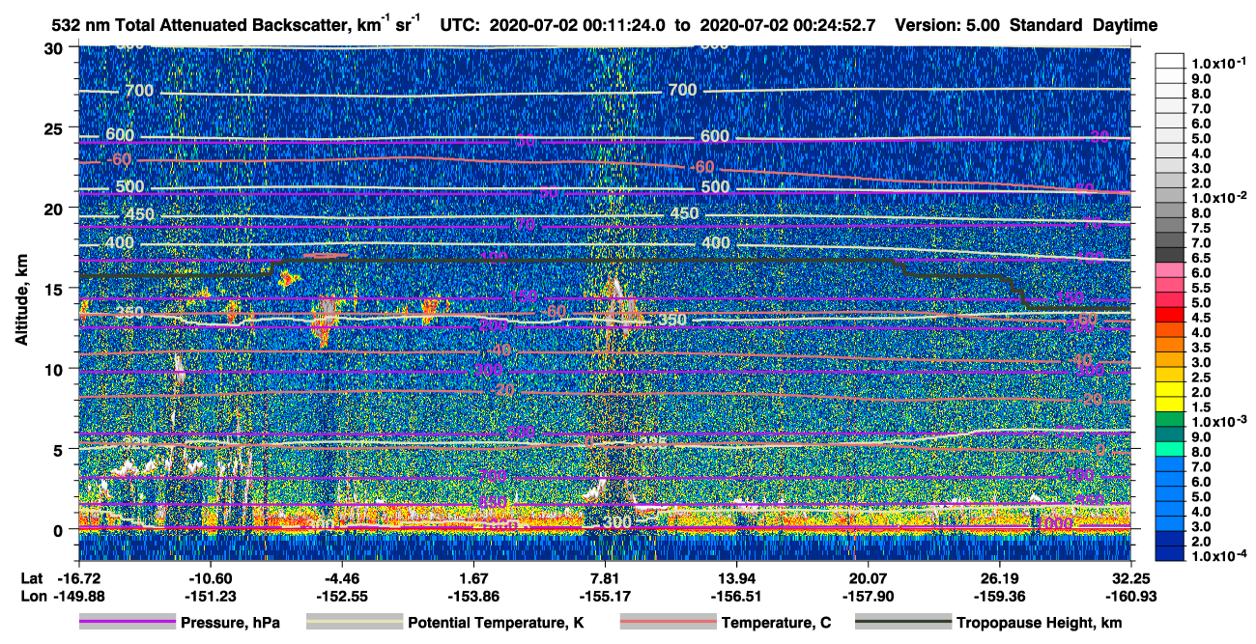Click the latitude value 32.25
The width and height of the screenshot is (1256, 644).
(x=1131, y=577)
